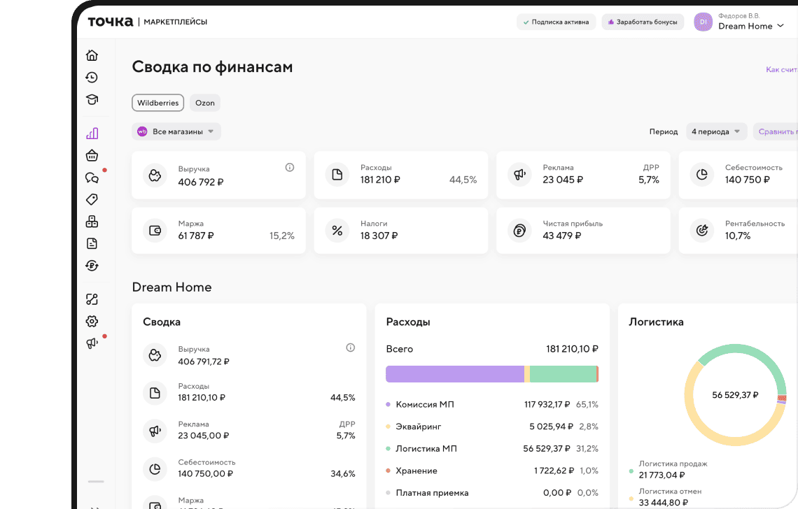The height and width of the screenshot is (509, 798).
Task: Select the Wildberries marketplace tab
Action: [x=157, y=103]
